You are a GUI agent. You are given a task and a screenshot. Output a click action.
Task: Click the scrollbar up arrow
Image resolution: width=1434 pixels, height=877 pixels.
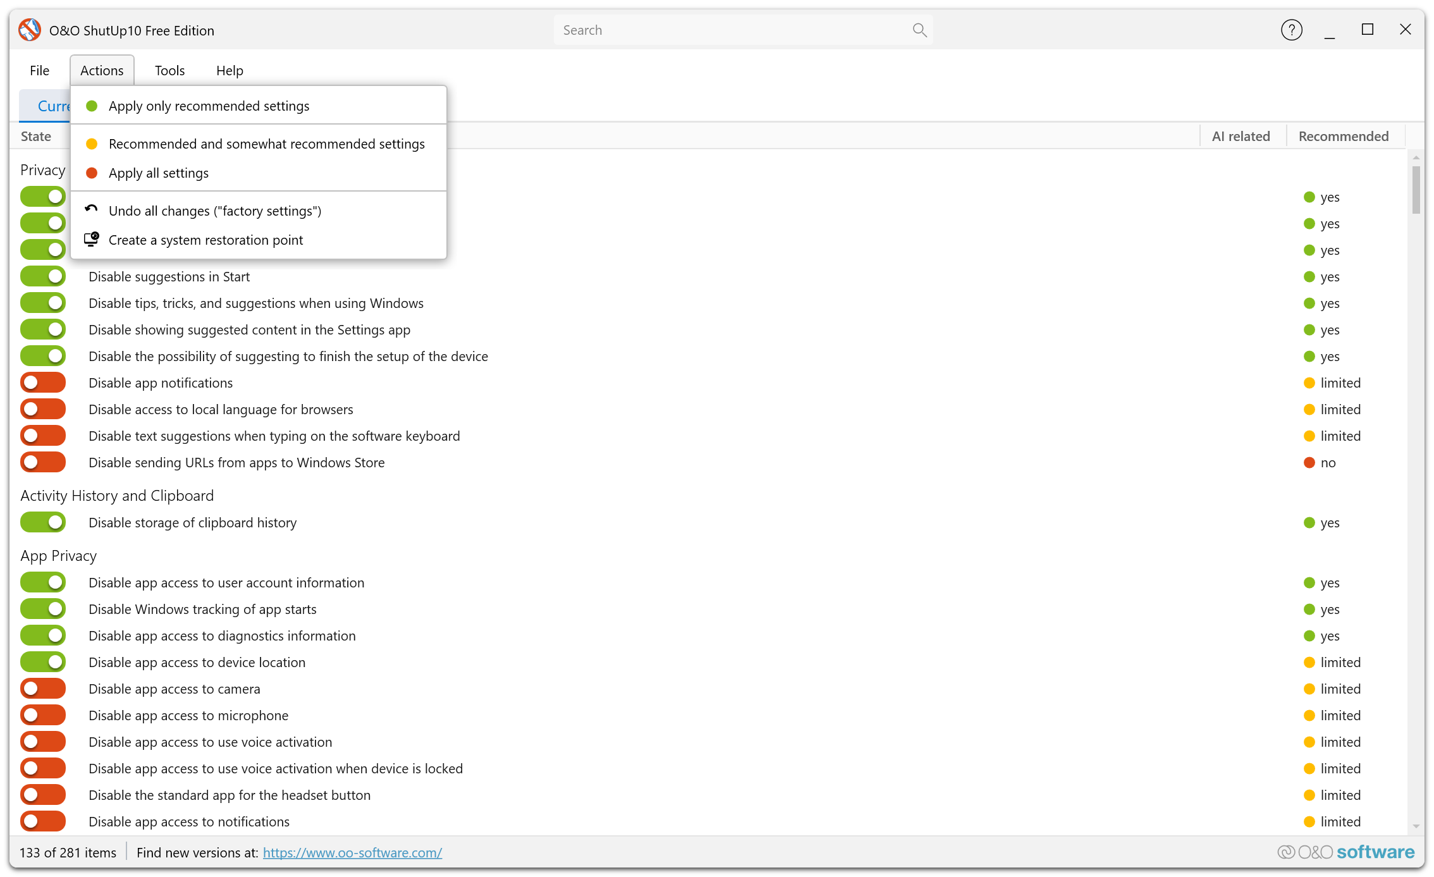click(1416, 157)
